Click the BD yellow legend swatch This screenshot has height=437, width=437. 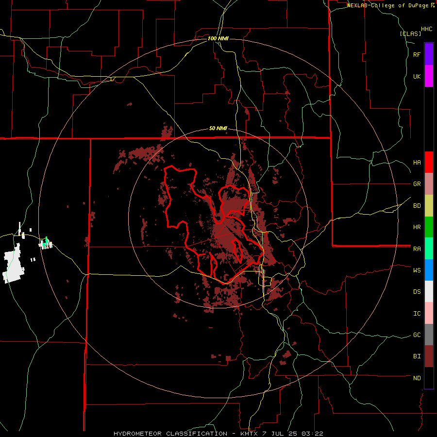(x=429, y=206)
